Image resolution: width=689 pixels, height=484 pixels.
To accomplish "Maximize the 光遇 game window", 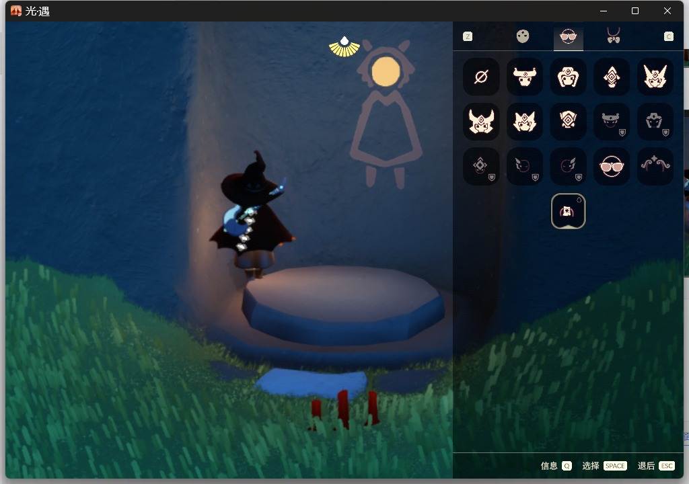I will point(635,11).
